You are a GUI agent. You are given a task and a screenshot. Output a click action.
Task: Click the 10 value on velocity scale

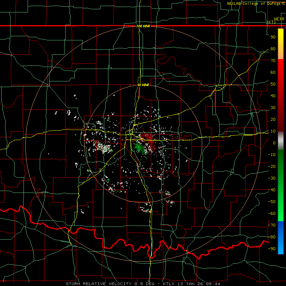273,131
